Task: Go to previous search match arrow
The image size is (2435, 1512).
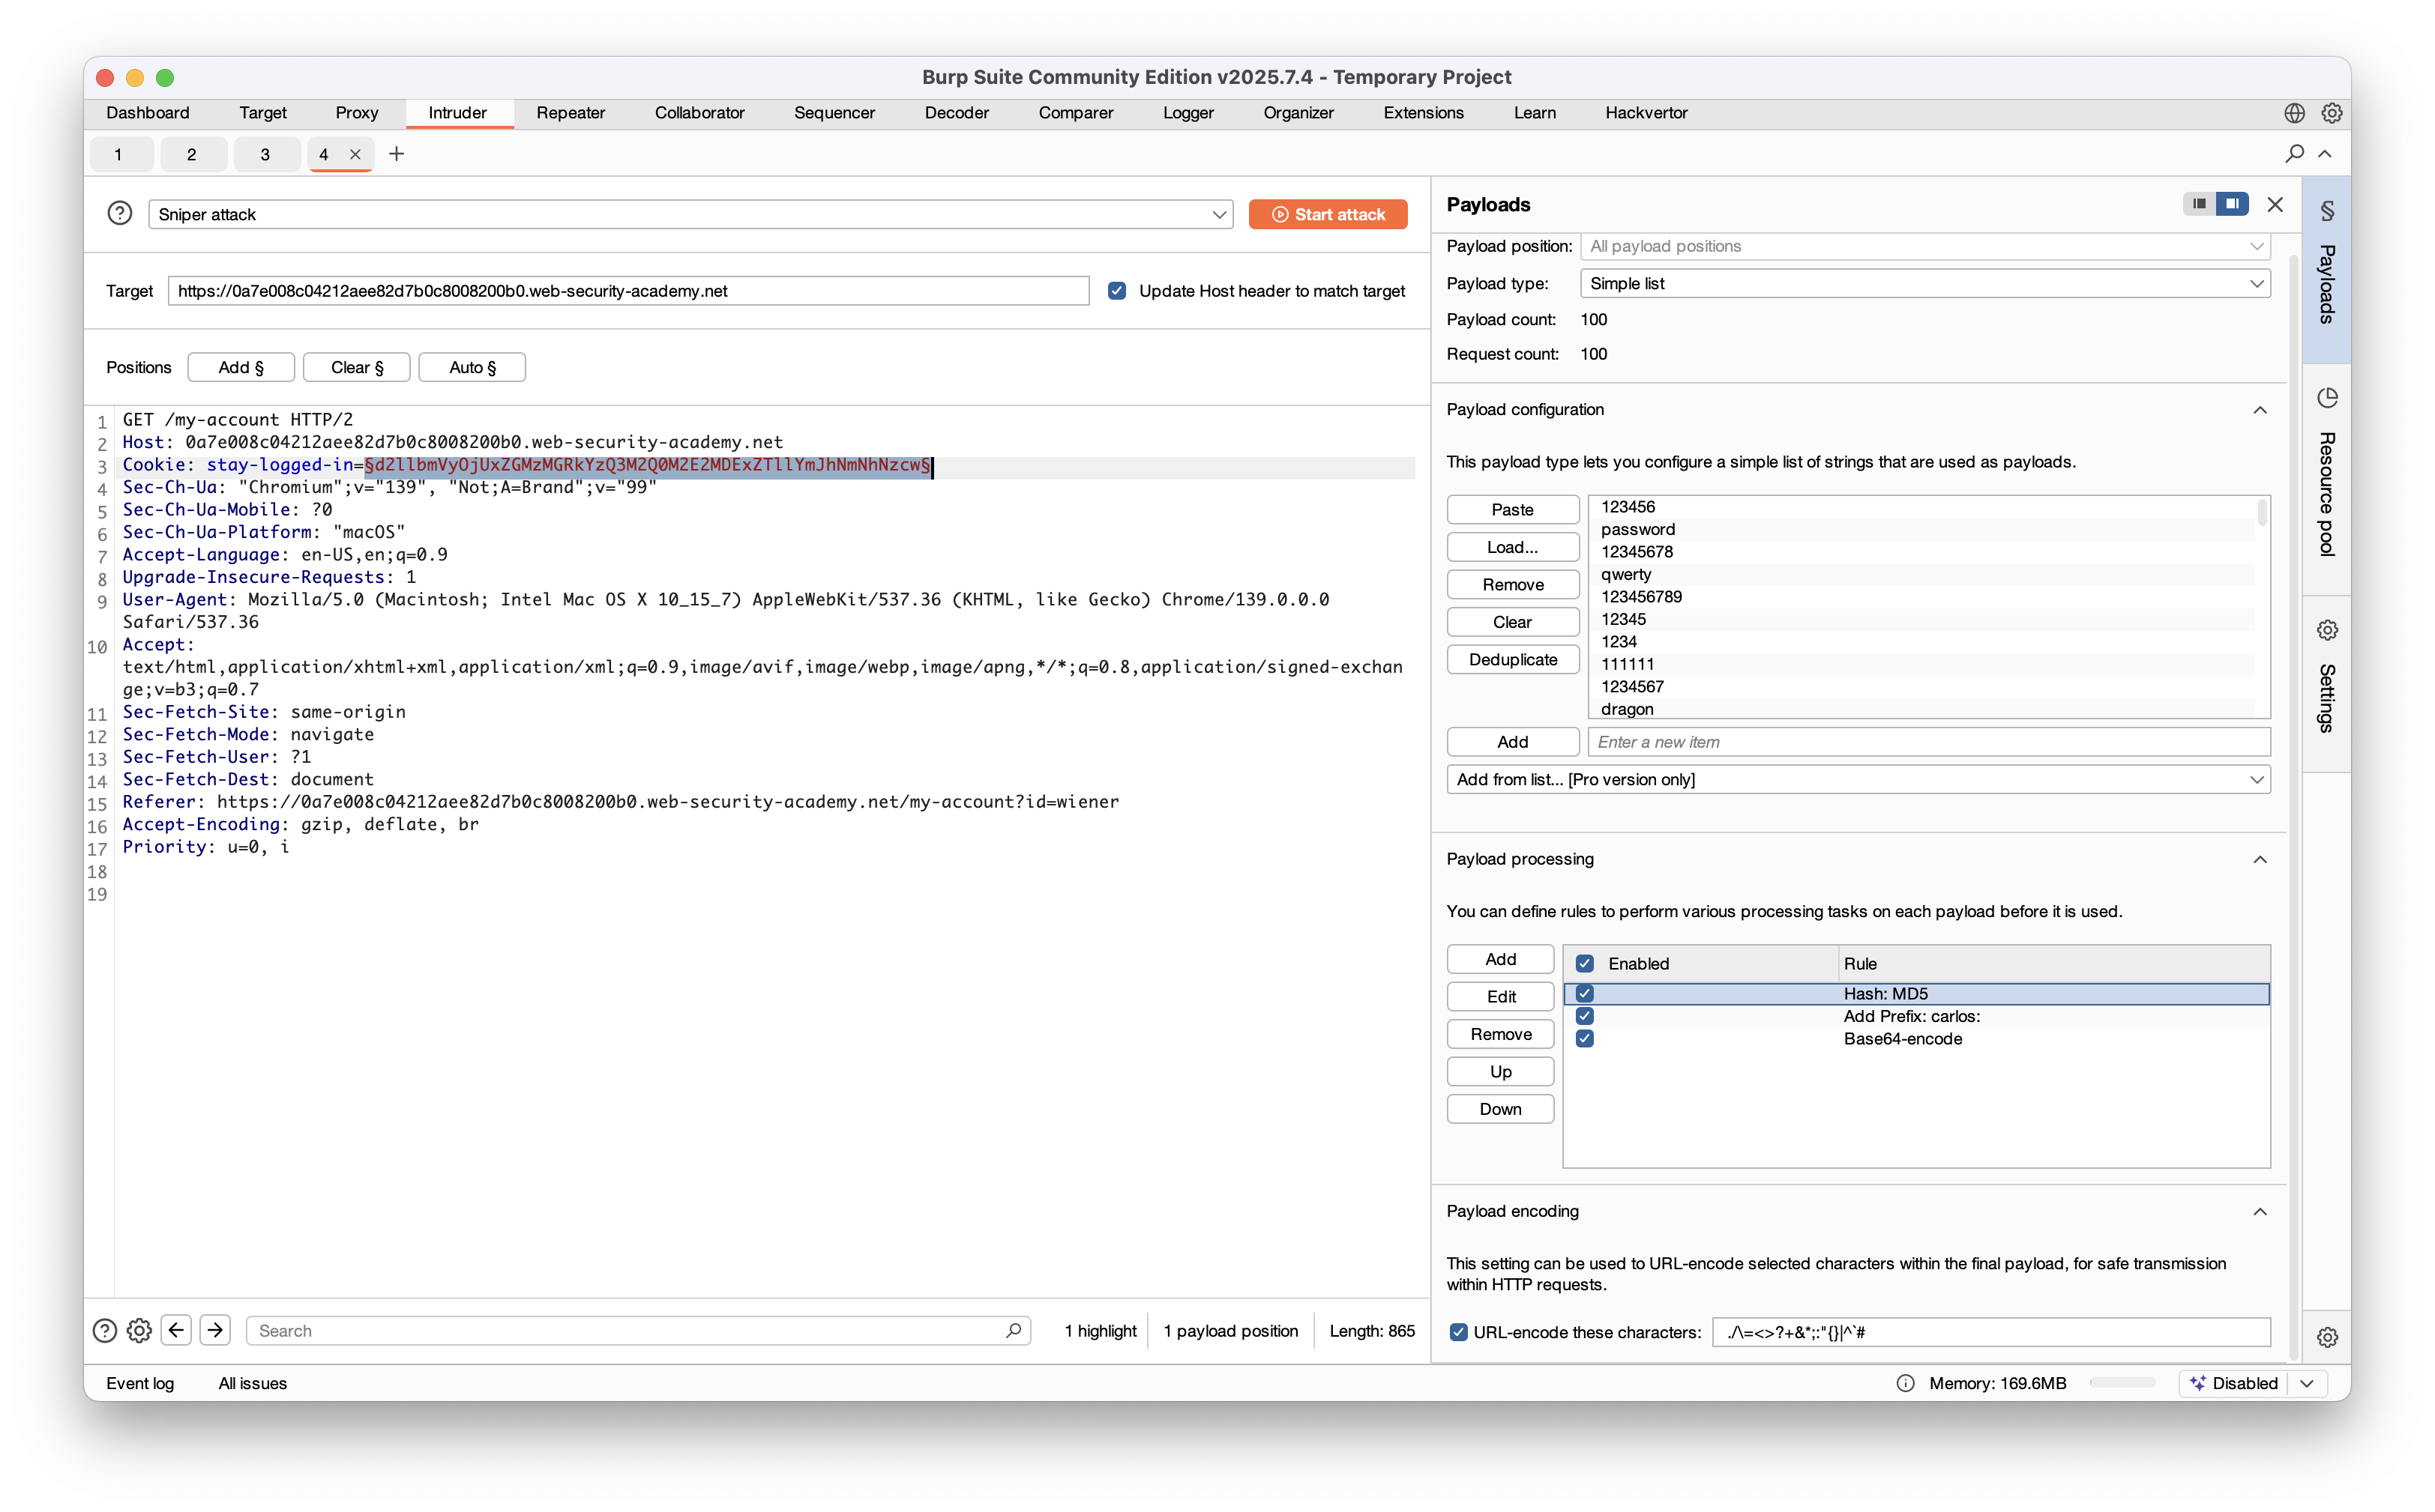Action: 176,1329
